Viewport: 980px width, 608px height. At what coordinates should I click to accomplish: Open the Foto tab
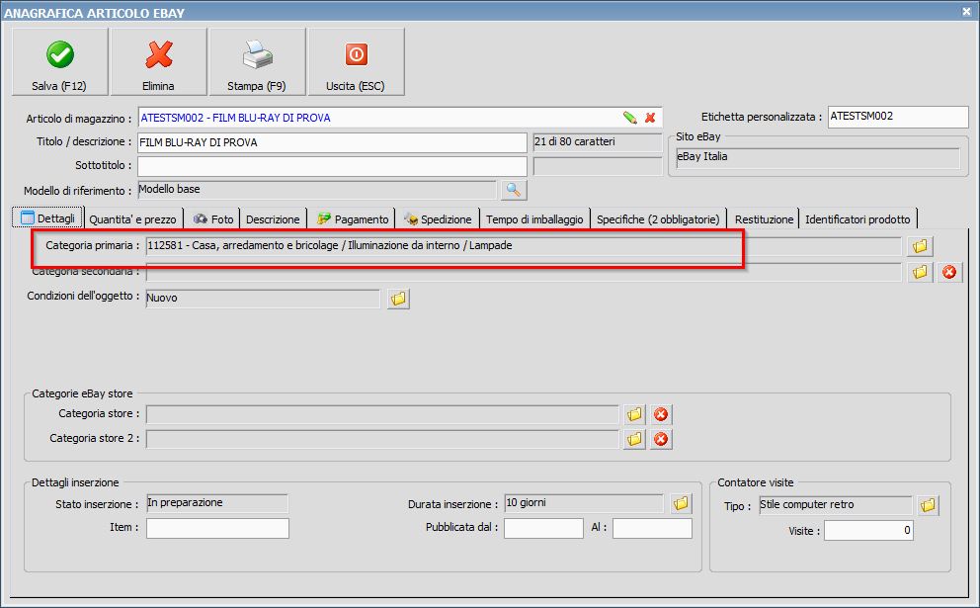tap(212, 218)
